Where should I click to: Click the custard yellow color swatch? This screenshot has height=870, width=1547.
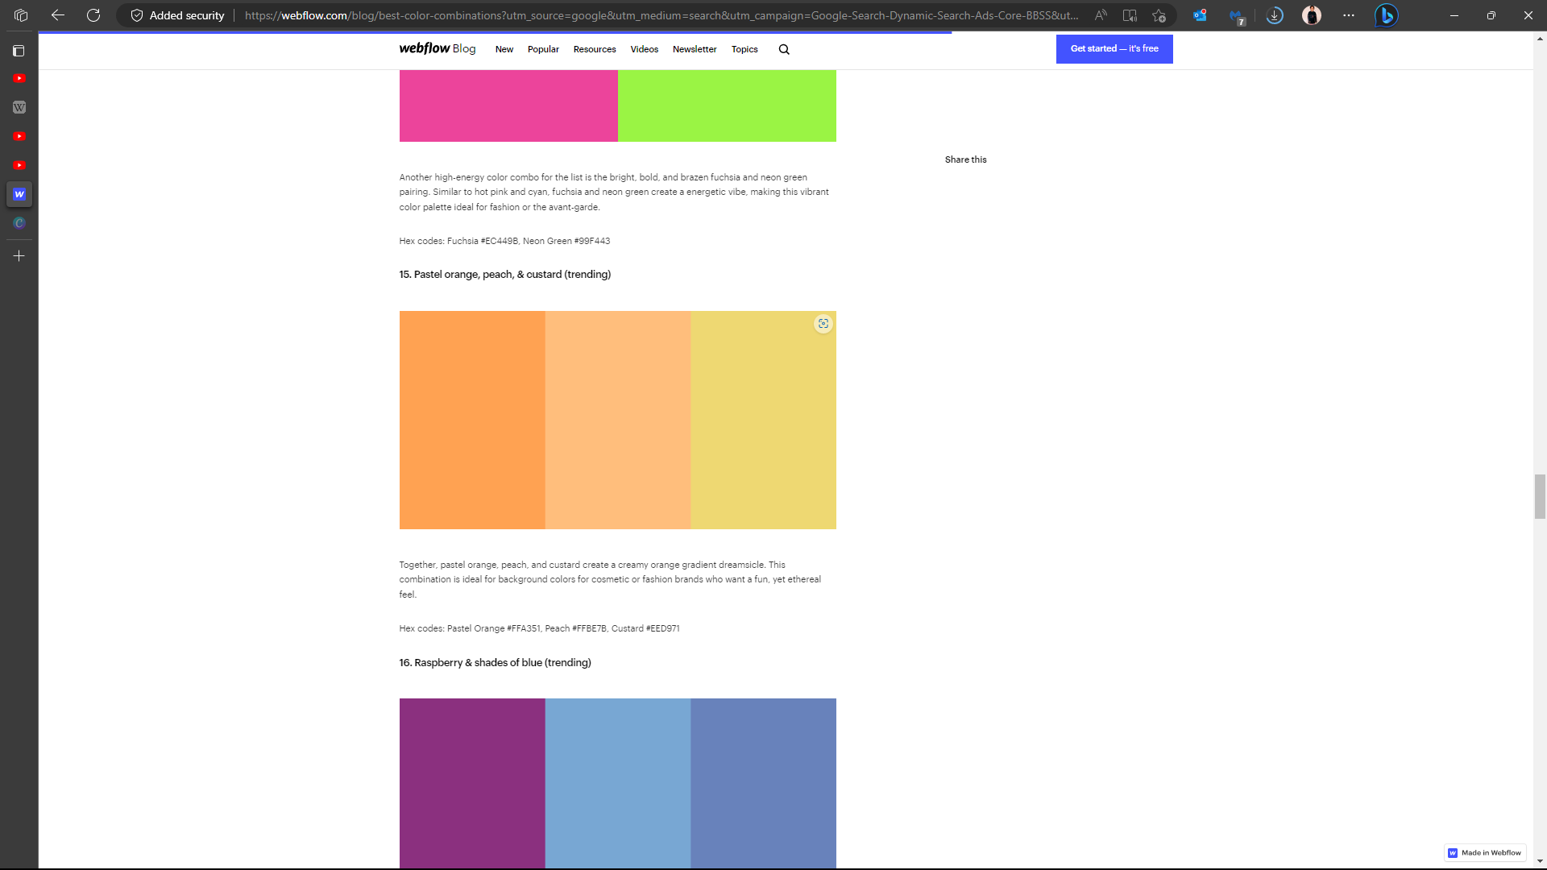click(x=762, y=435)
